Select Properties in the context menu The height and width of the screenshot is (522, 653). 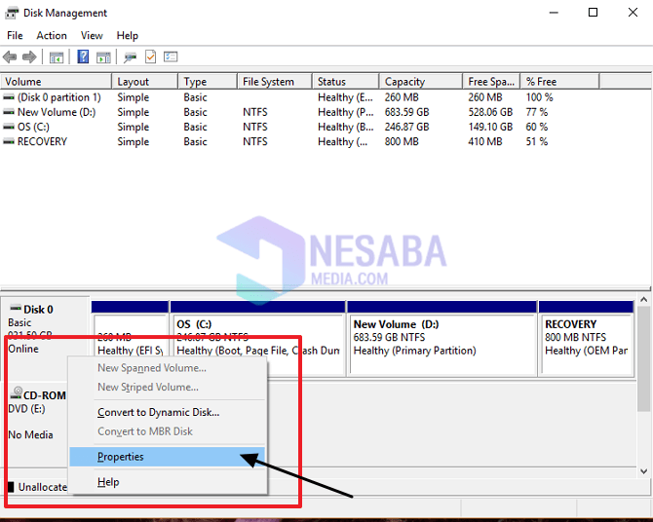pos(121,457)
